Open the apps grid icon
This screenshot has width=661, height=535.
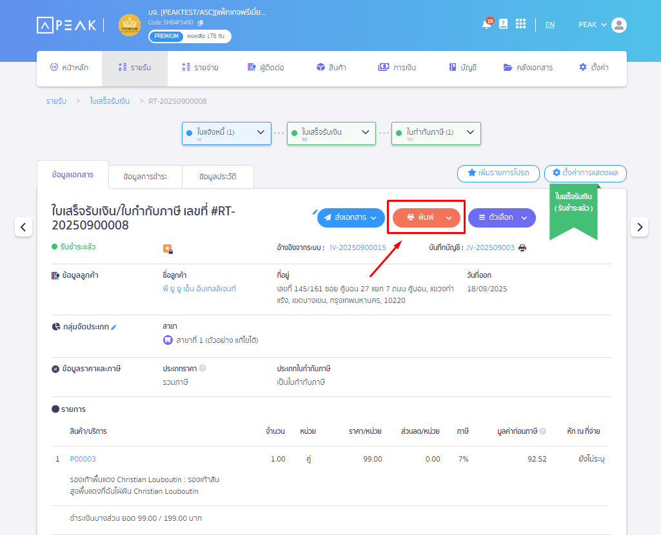pos(520,24)
